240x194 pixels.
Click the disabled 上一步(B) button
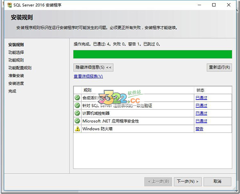pos(158,182)
